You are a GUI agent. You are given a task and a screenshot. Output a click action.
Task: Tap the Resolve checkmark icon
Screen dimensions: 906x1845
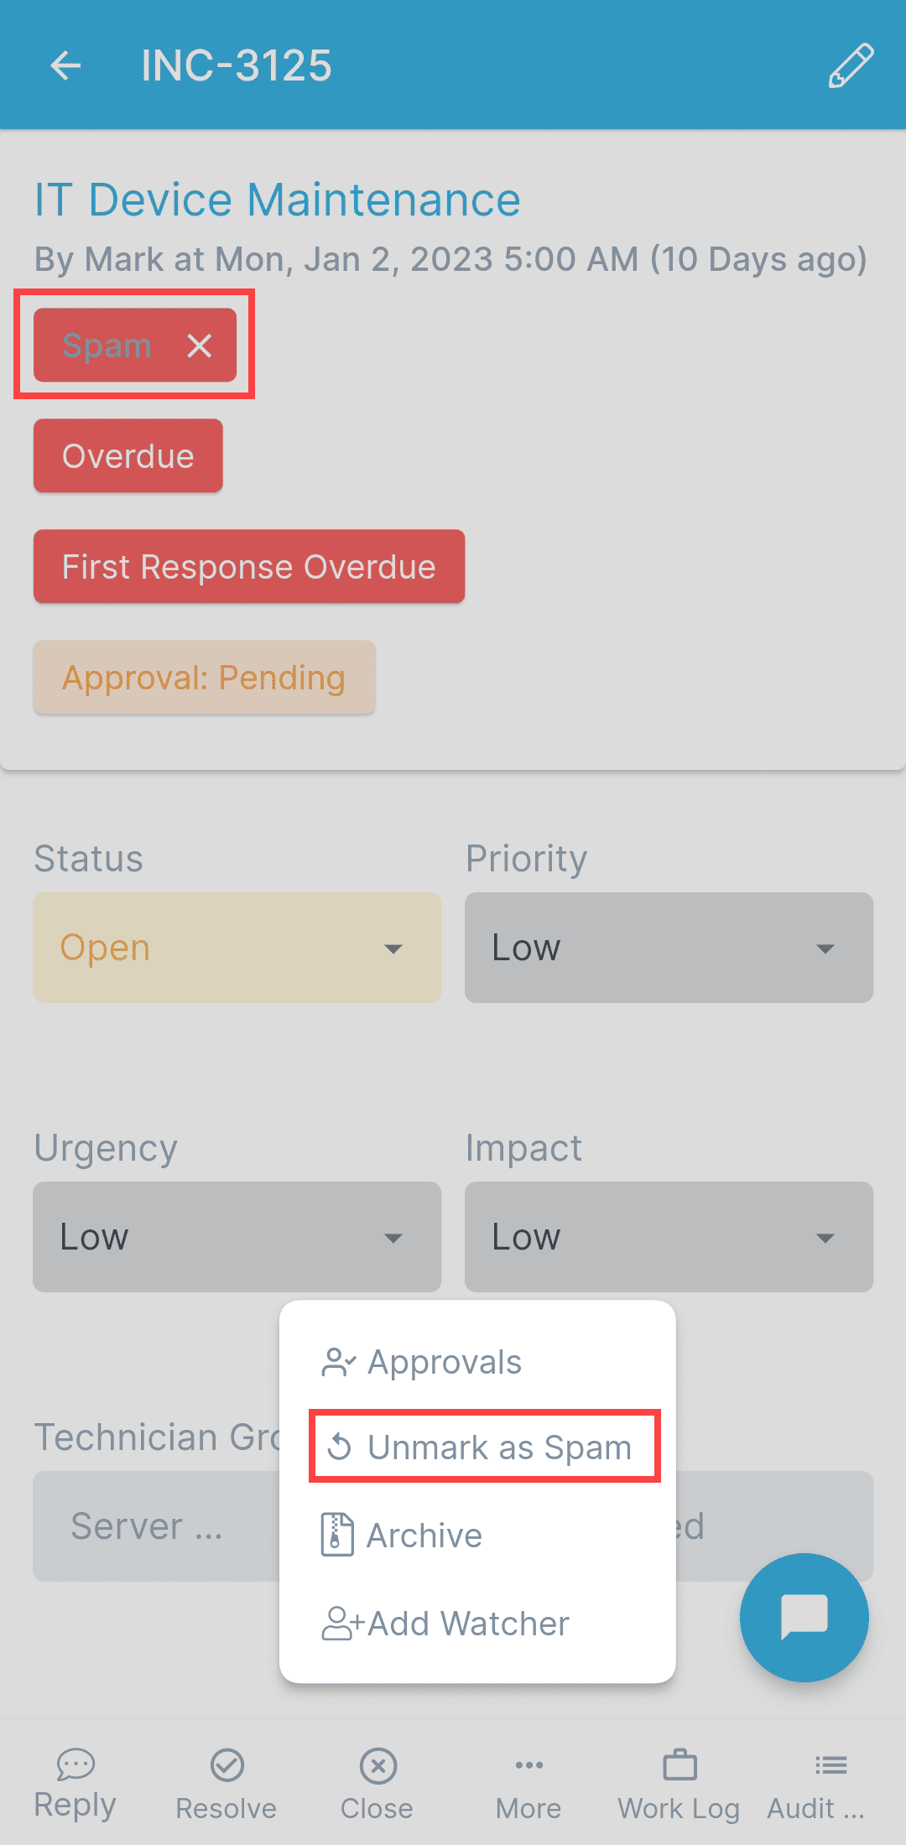click(x=226, y=1766)
